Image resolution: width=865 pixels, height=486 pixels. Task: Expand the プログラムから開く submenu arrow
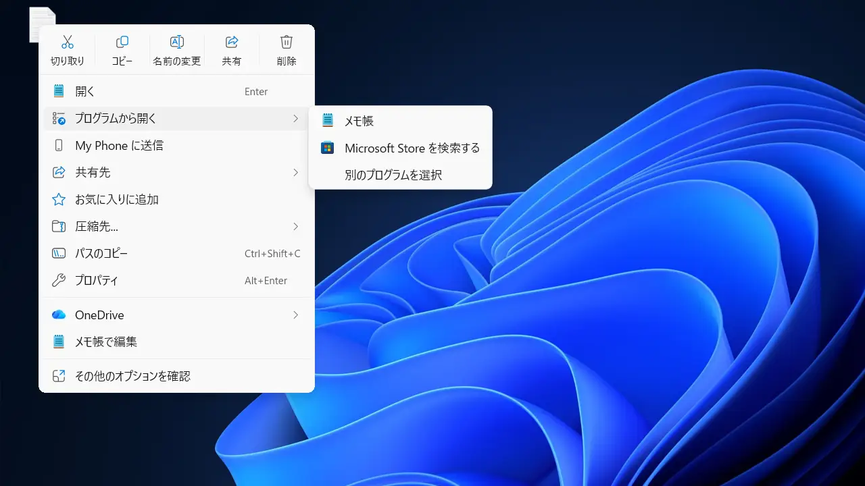click(x=295, y=119)
